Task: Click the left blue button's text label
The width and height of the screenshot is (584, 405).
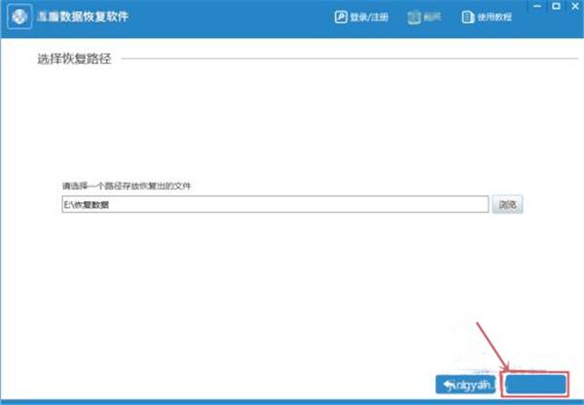Action: [x=474, y=385]
